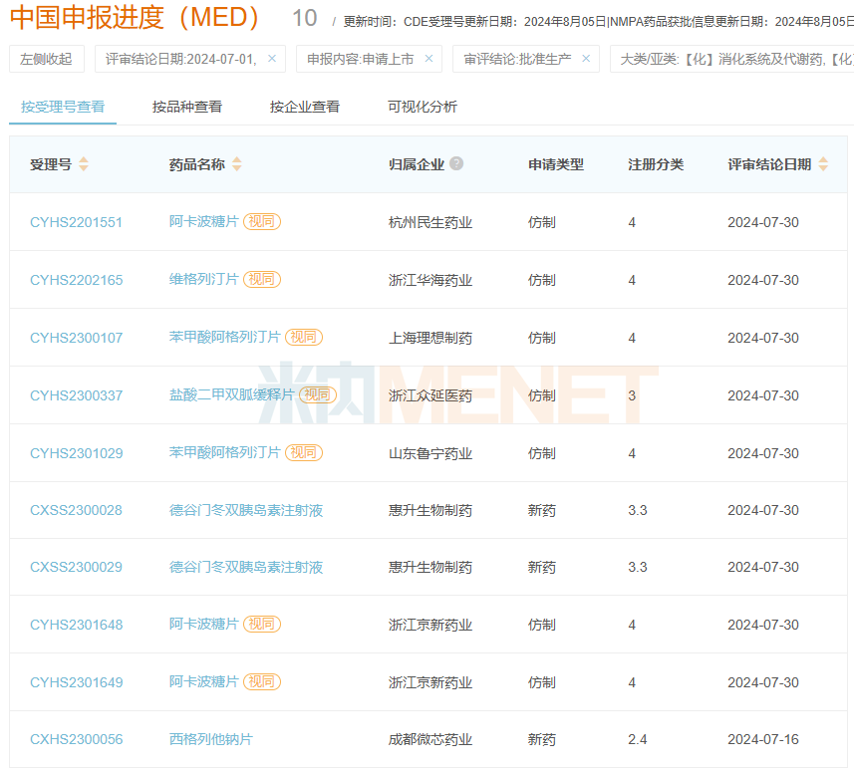Open the 西格列他钠片 drug link

coord(211,739)
